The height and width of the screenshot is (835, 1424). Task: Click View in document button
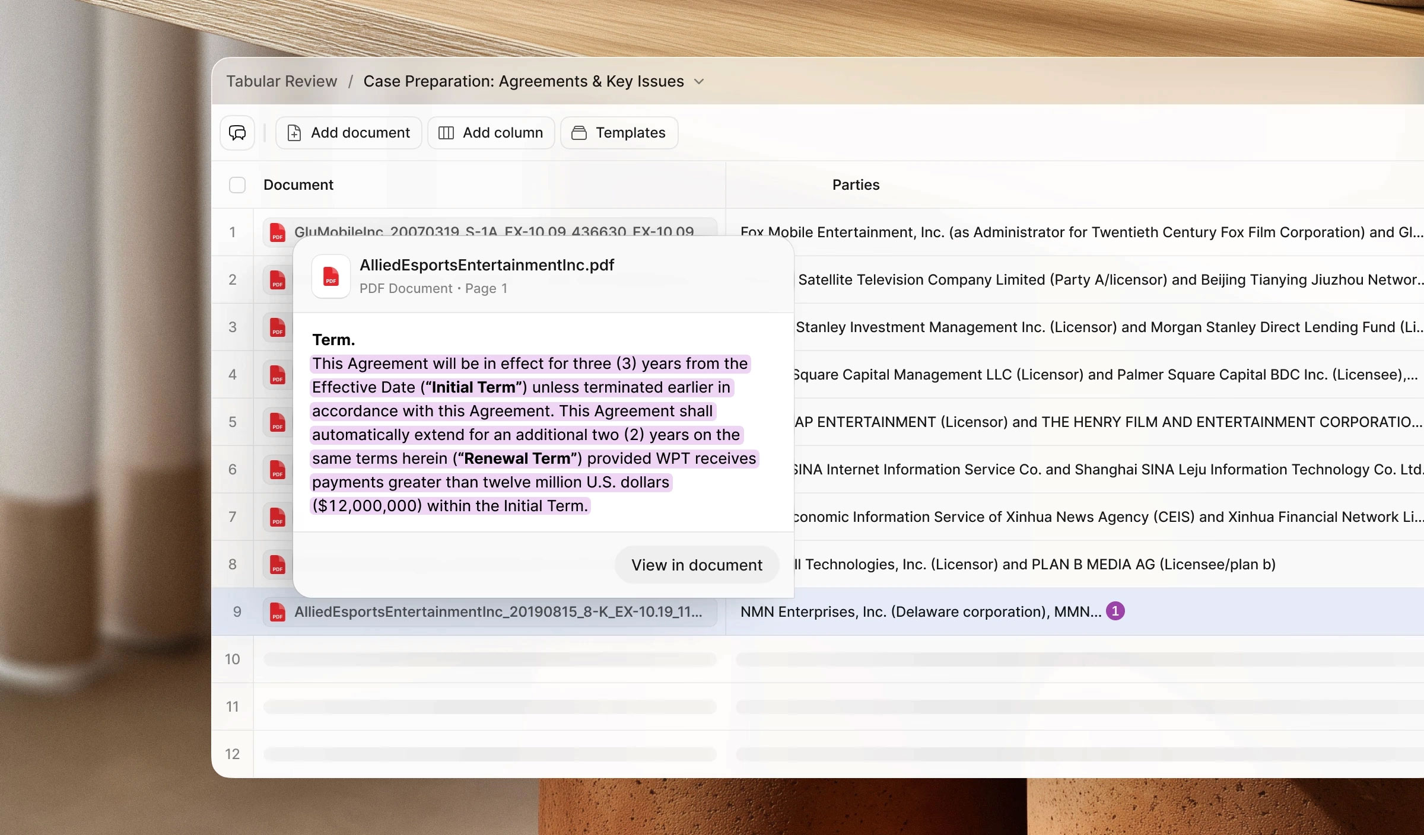697,565
